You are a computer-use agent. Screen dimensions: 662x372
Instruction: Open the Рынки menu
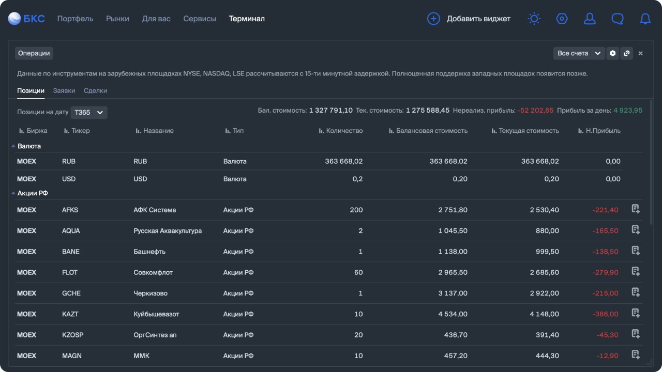(117, 19)
